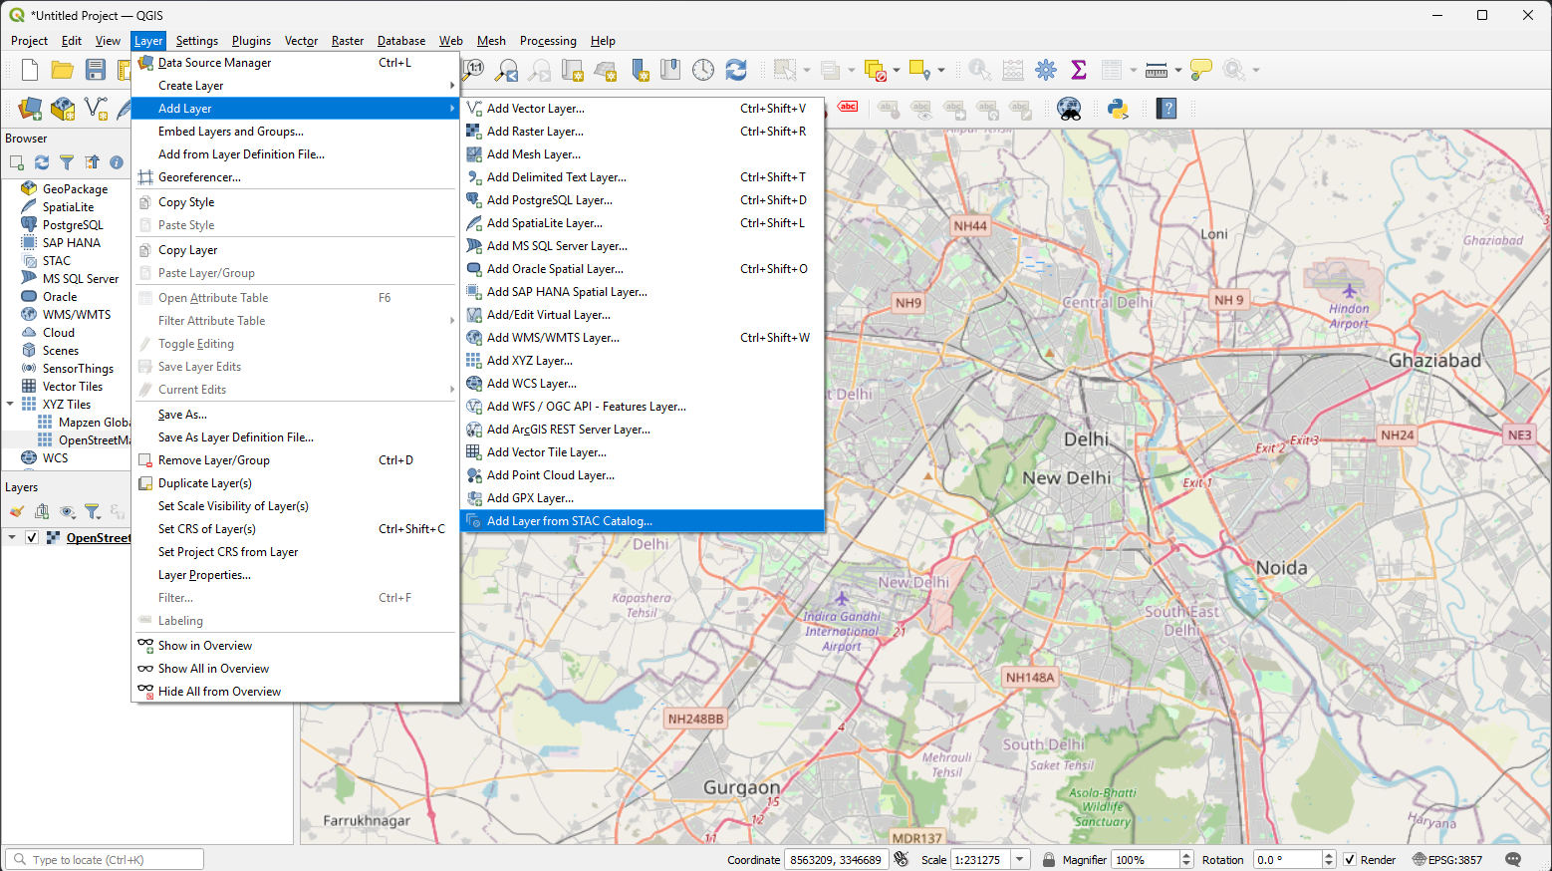
Task: Refresh the map canvas with the blue arrows icon
Action: pos(736,70)
